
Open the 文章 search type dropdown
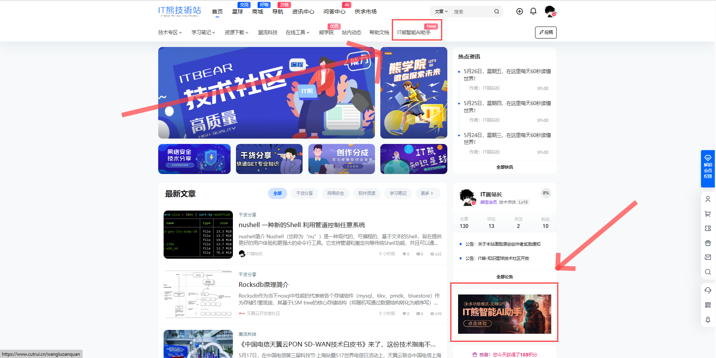click(x=441, y=12)
